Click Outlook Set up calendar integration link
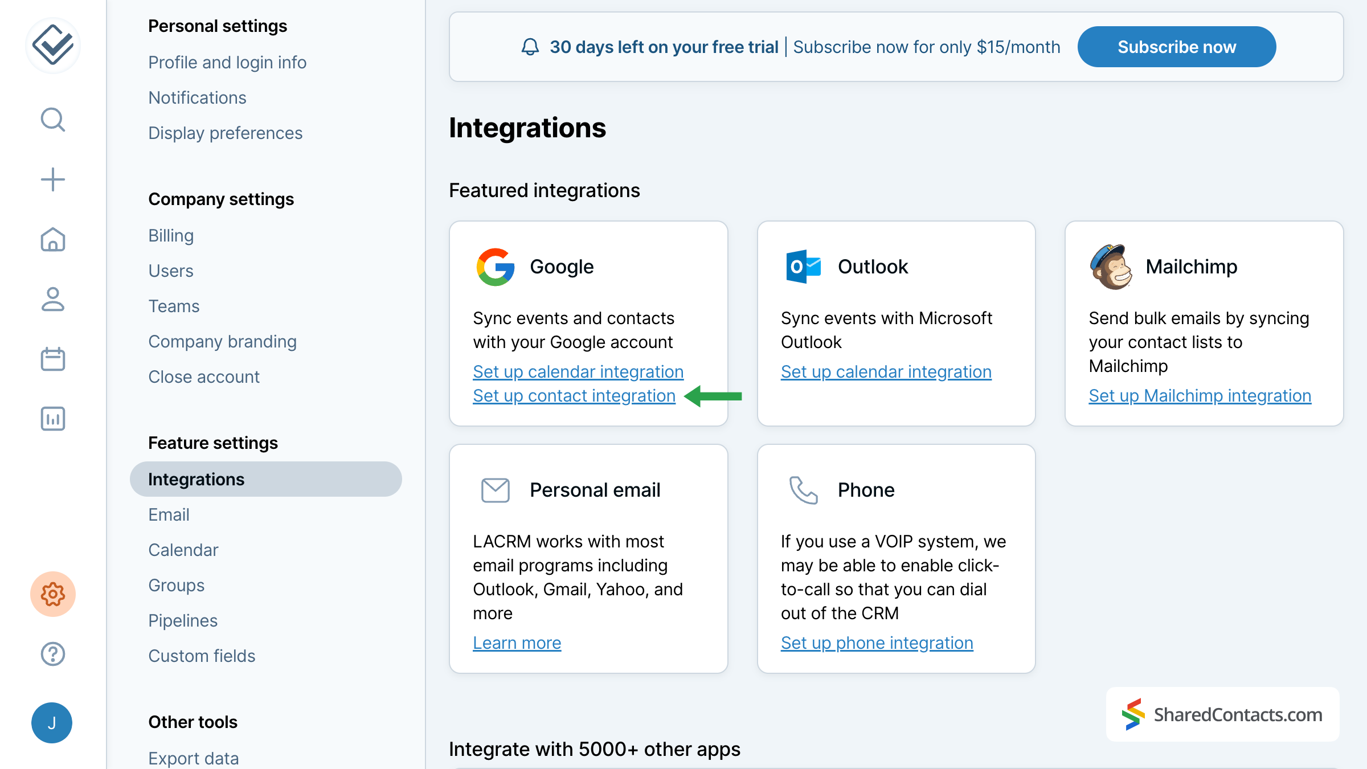 click(x=886, y=371)
